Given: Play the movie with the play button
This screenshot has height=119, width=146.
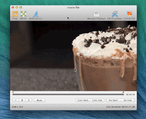Looking at the screenshot, I should tap(22, 100).
